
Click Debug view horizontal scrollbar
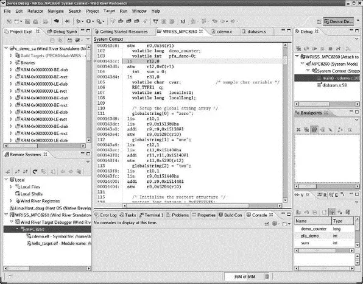coord(327,104)
